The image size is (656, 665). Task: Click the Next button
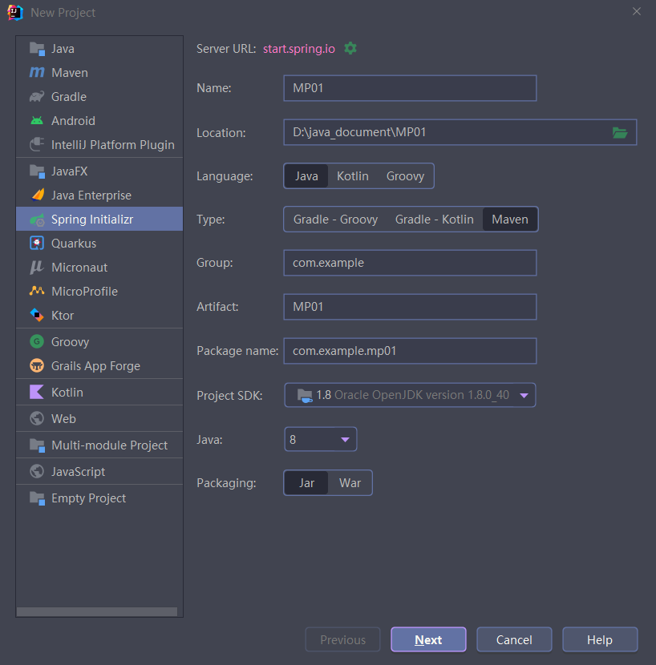[428, 640]
